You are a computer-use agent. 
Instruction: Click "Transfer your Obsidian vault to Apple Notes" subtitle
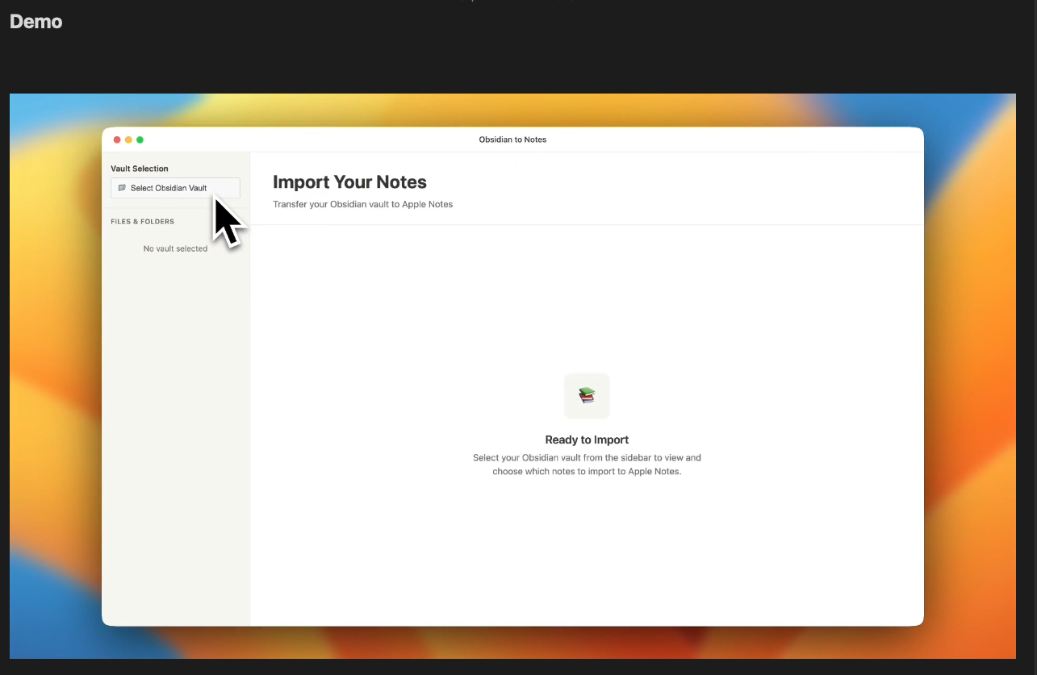(x=362, y=204)
